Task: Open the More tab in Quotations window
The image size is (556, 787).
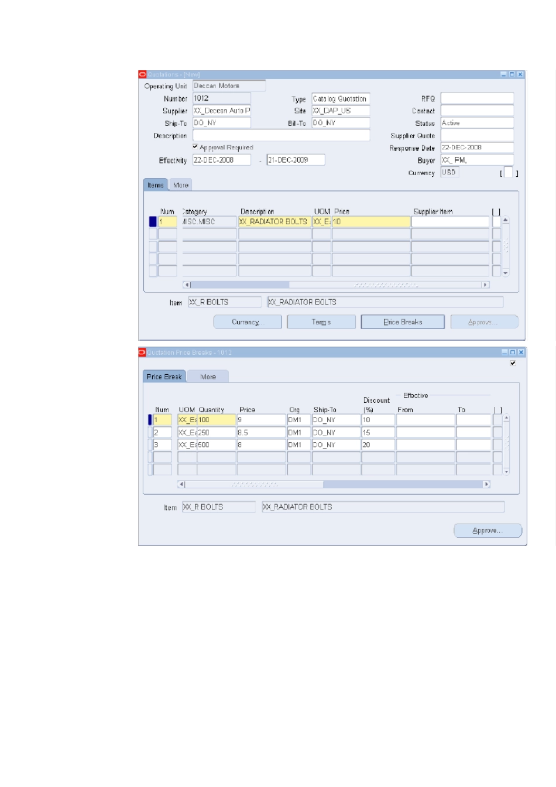Action: coord(181,185)
